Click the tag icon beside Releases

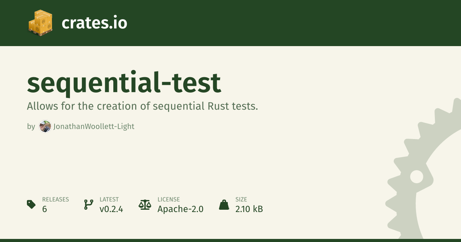31,204
